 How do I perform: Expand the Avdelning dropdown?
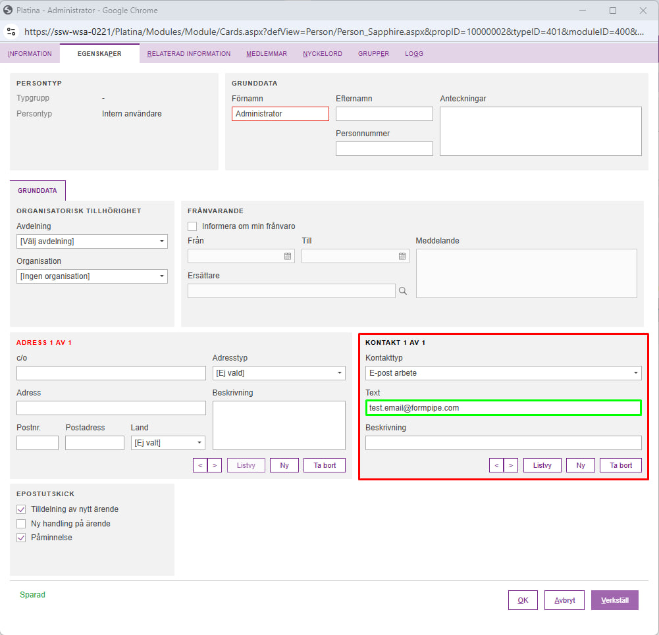point(92,241)
